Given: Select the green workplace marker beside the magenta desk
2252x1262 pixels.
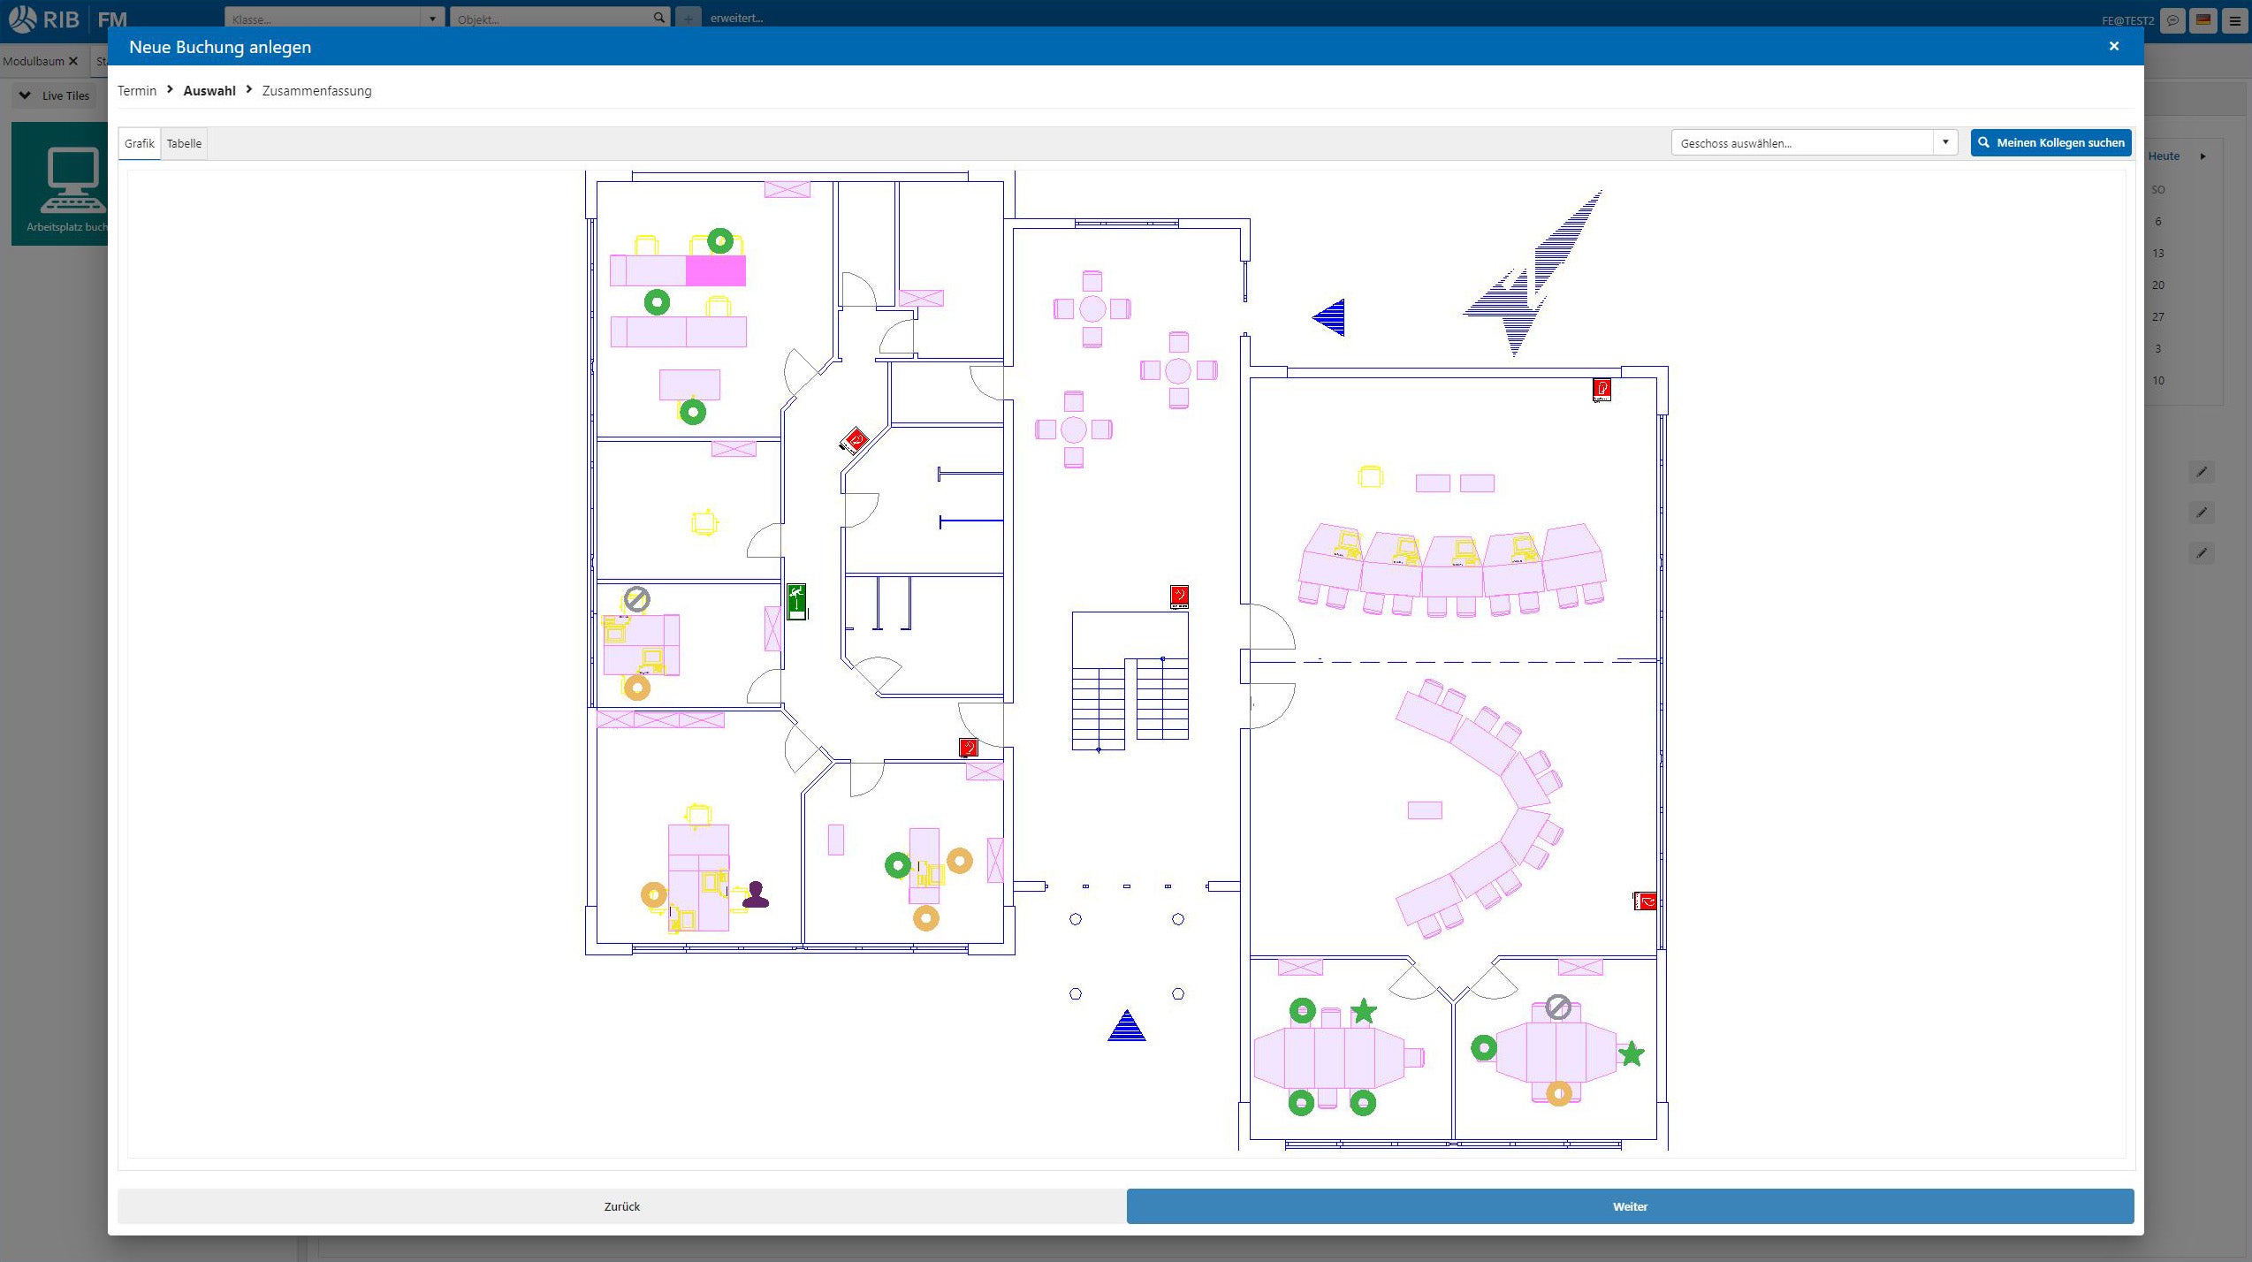Looking at the screenshot, I should [x=720, y=240].
